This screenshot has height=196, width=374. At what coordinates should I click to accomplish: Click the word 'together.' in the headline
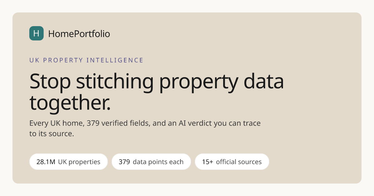click(70, 103)
